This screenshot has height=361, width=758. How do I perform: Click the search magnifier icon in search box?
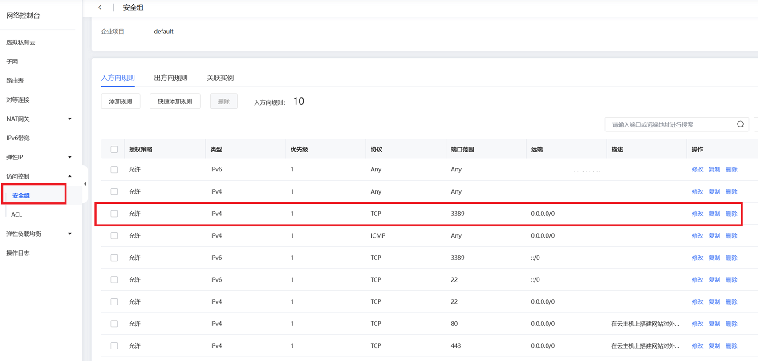[x=740, y=124]
